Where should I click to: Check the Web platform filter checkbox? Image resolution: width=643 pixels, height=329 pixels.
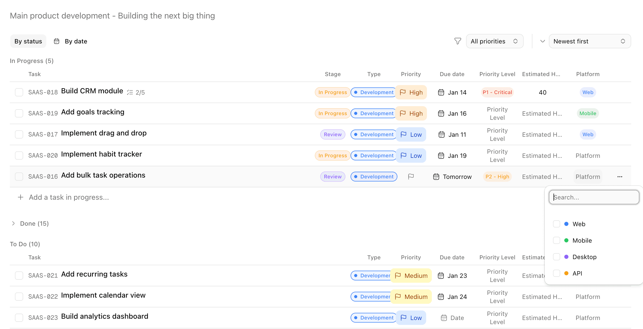[557, 224]
